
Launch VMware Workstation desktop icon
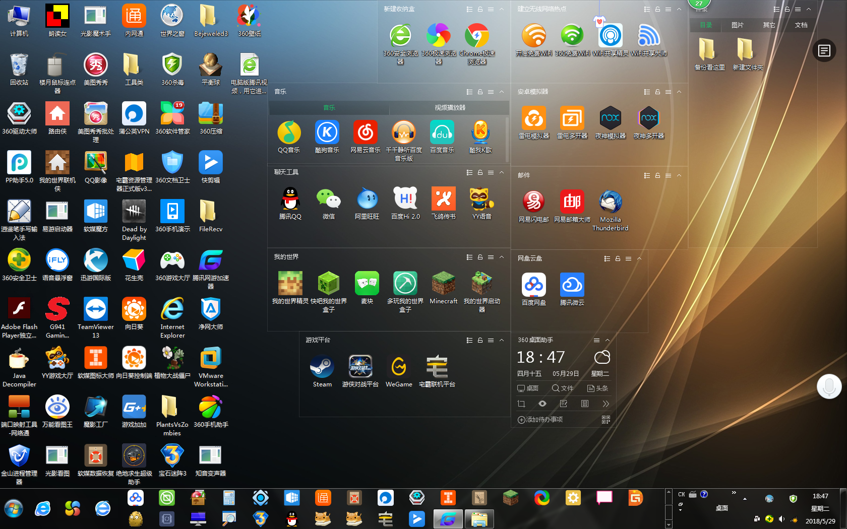pyautogui.click(x=211, y=358)
